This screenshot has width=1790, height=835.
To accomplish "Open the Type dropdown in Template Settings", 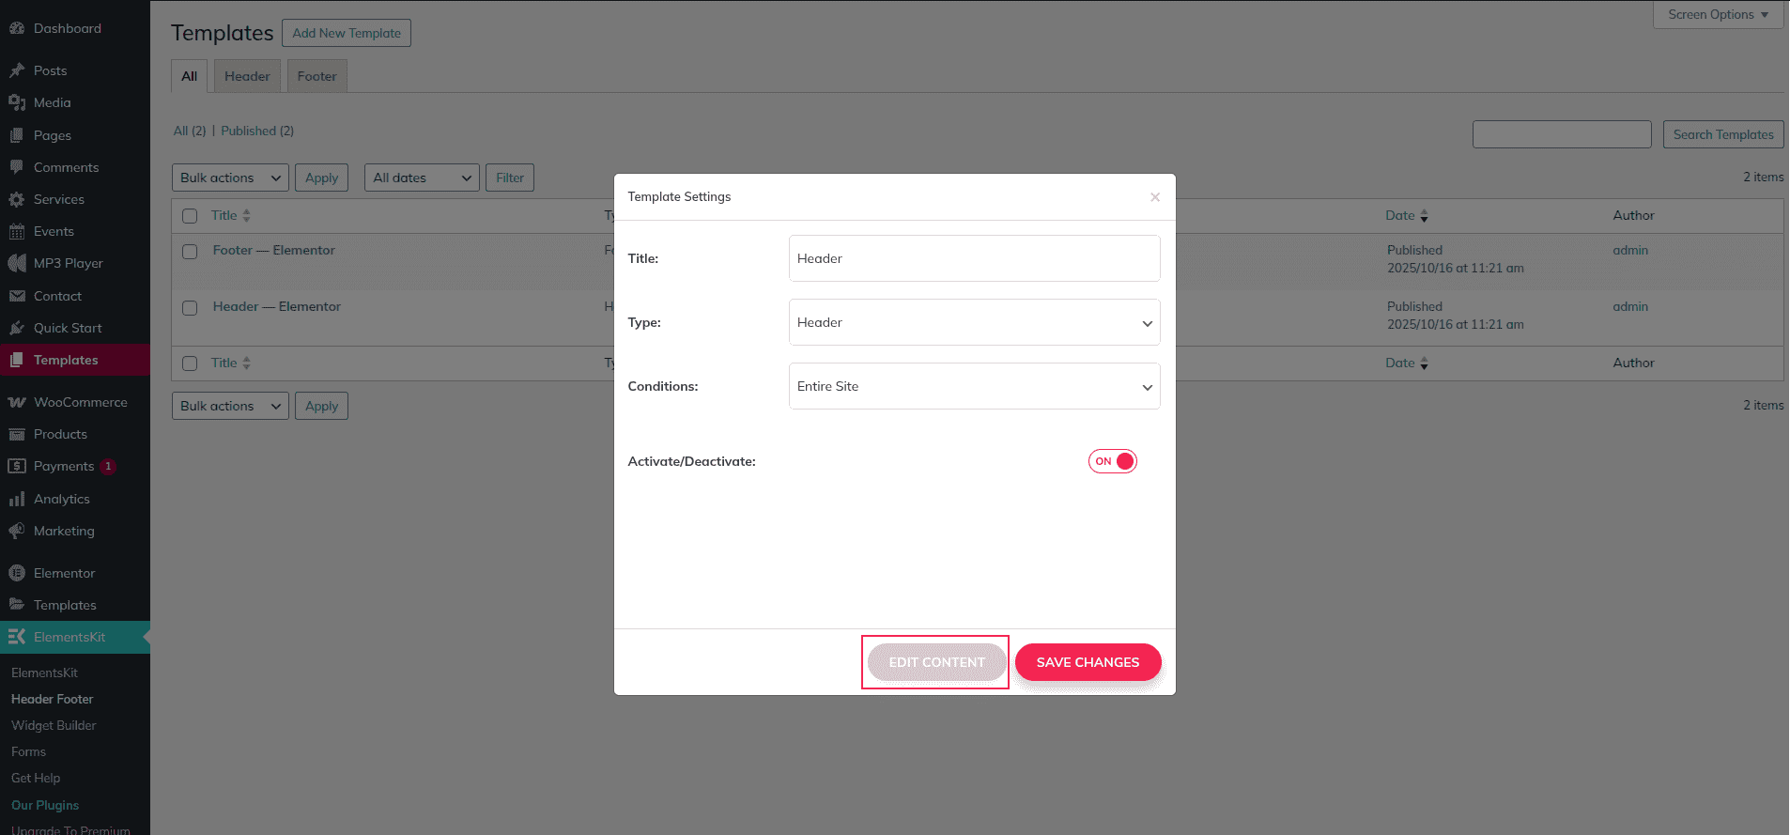I will [974, 322].
